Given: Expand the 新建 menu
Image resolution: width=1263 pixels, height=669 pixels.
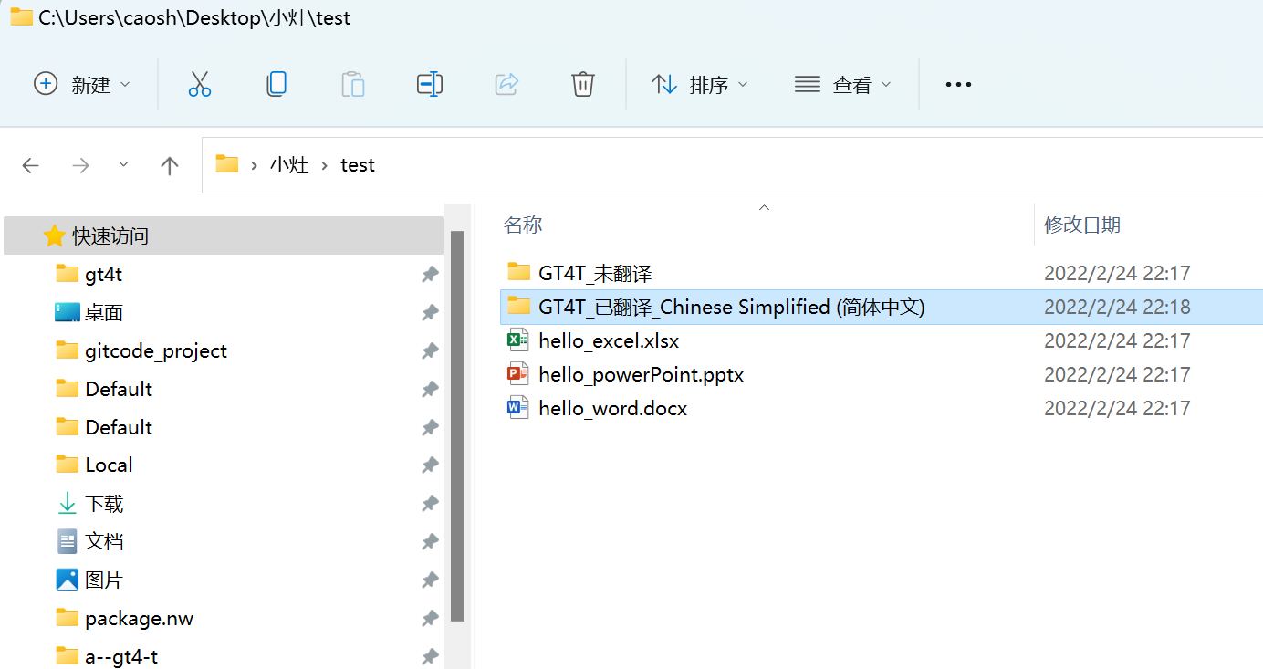Looking at the screenshot, I should (82, 84).
